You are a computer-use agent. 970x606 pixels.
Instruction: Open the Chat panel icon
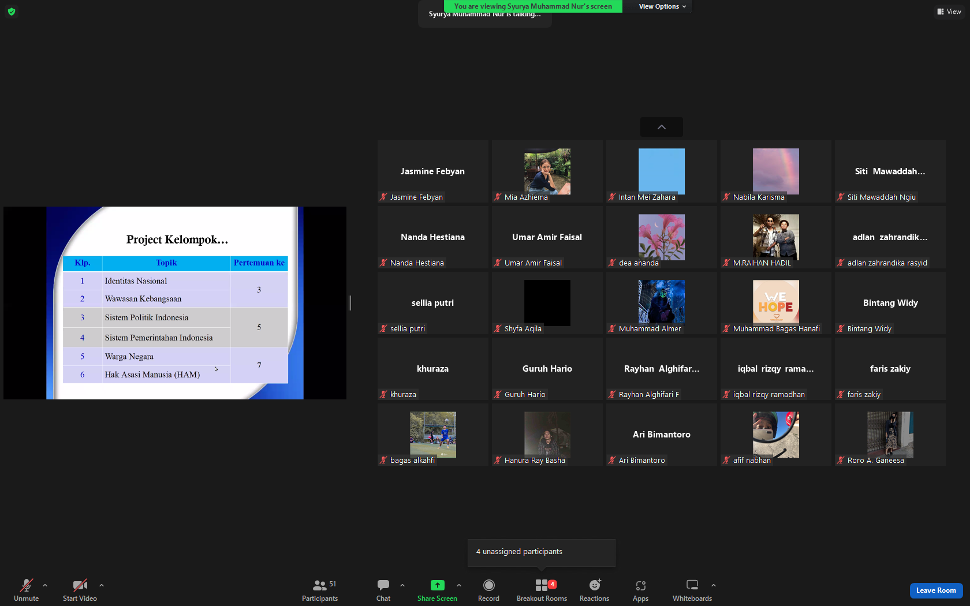(383, 585)
